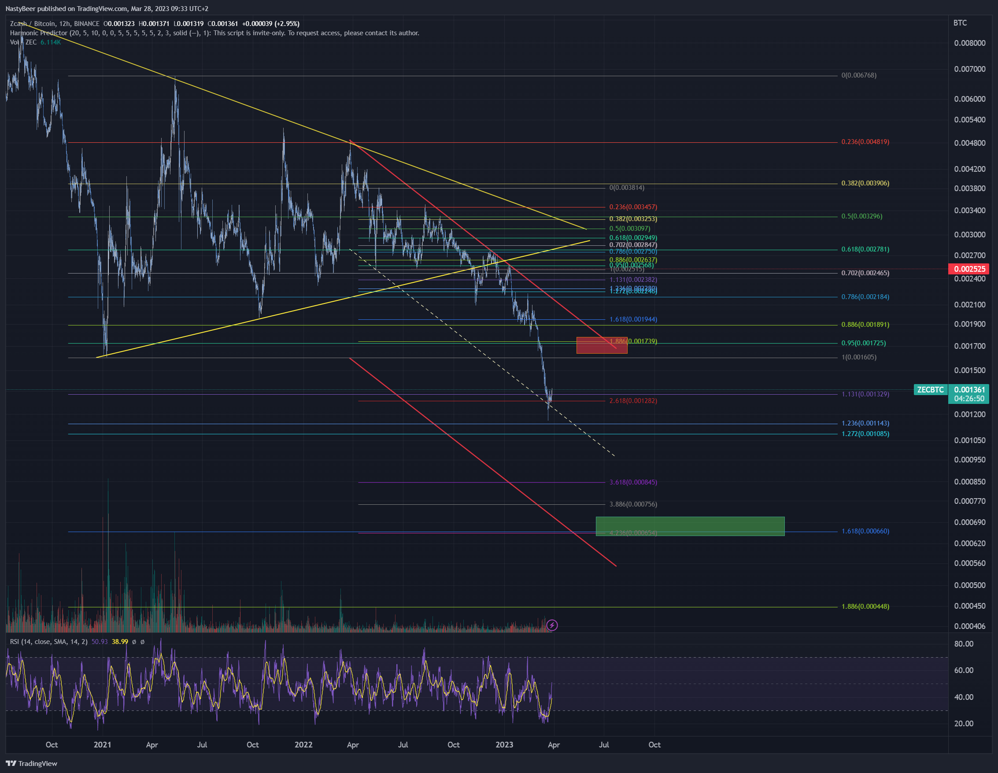Click the green 0.001361 current price label
Viewport: 998px width, 773px height.
click(969, 390)
